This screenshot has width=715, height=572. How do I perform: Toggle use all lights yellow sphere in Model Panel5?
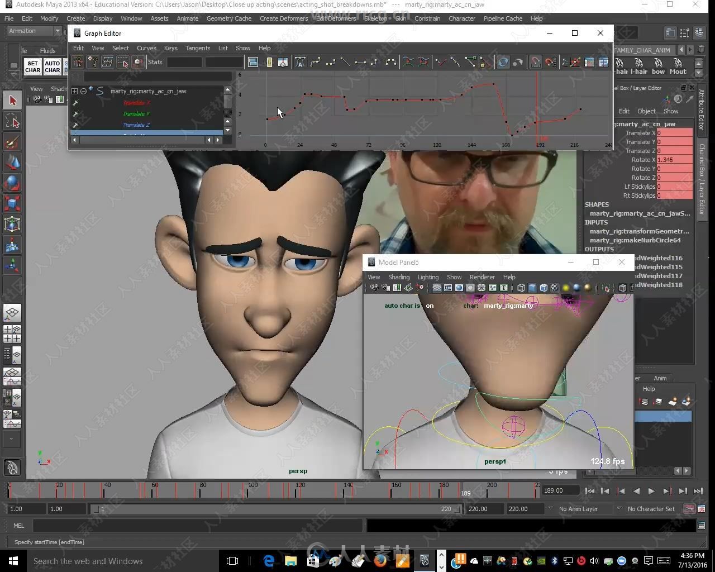click(566, 288)
